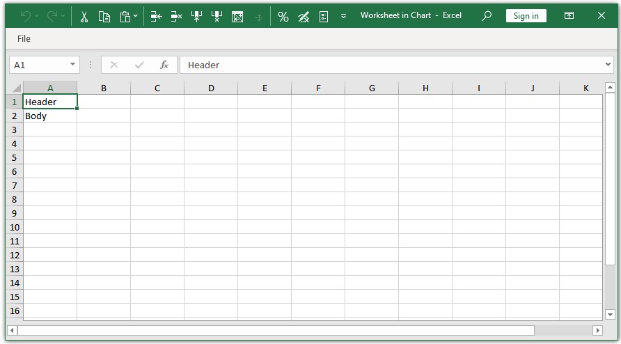Select column G header
Screen dimensions: 621x344
[372, 88]
